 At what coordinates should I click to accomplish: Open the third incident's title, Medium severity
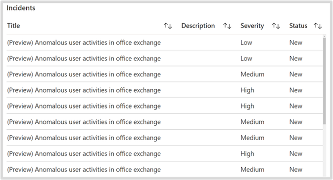(84, 74)
